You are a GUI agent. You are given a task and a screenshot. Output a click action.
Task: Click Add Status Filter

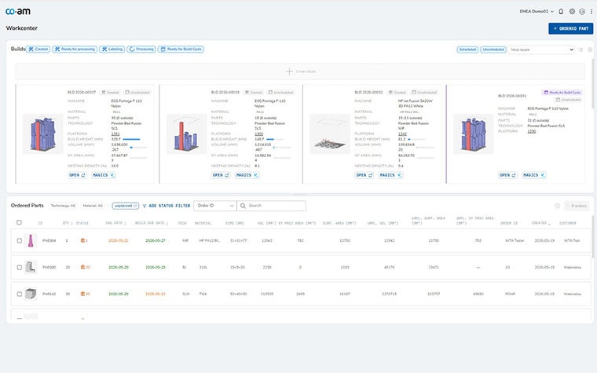pos(167,206)
